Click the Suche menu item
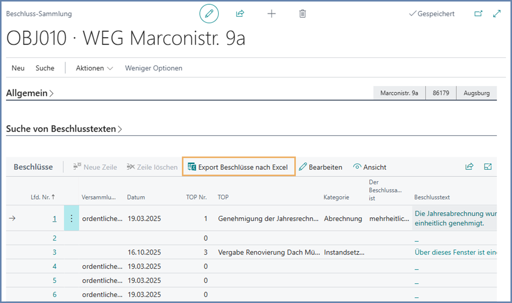Viewport: 512px width, 303px height. point(45,68)
